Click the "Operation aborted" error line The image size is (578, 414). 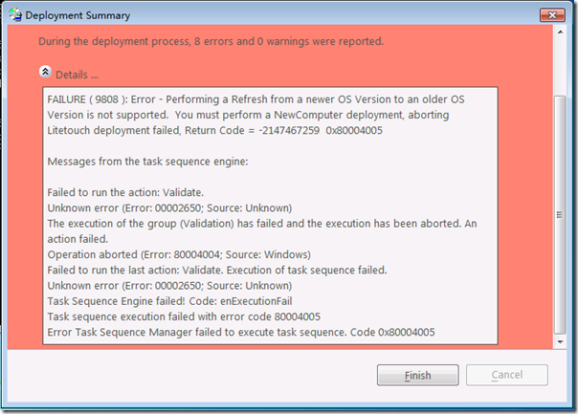pos(179,254)
